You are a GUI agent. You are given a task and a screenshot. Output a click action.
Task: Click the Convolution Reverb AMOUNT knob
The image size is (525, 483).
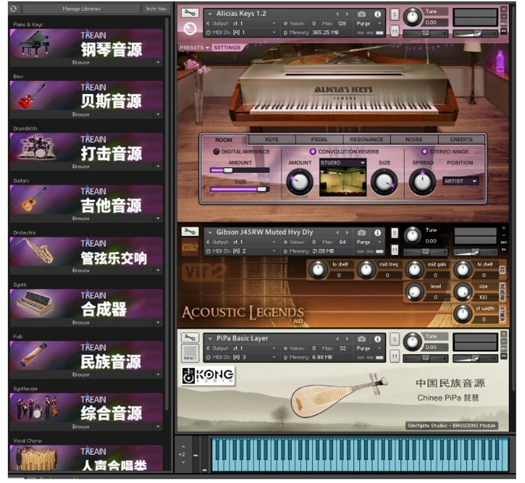tap(300, 182)
